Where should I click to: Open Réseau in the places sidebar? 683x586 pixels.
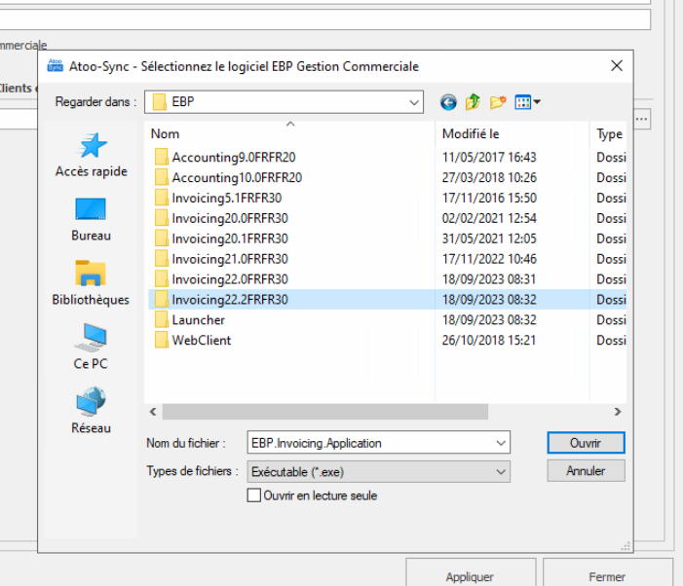coord(91,410)
